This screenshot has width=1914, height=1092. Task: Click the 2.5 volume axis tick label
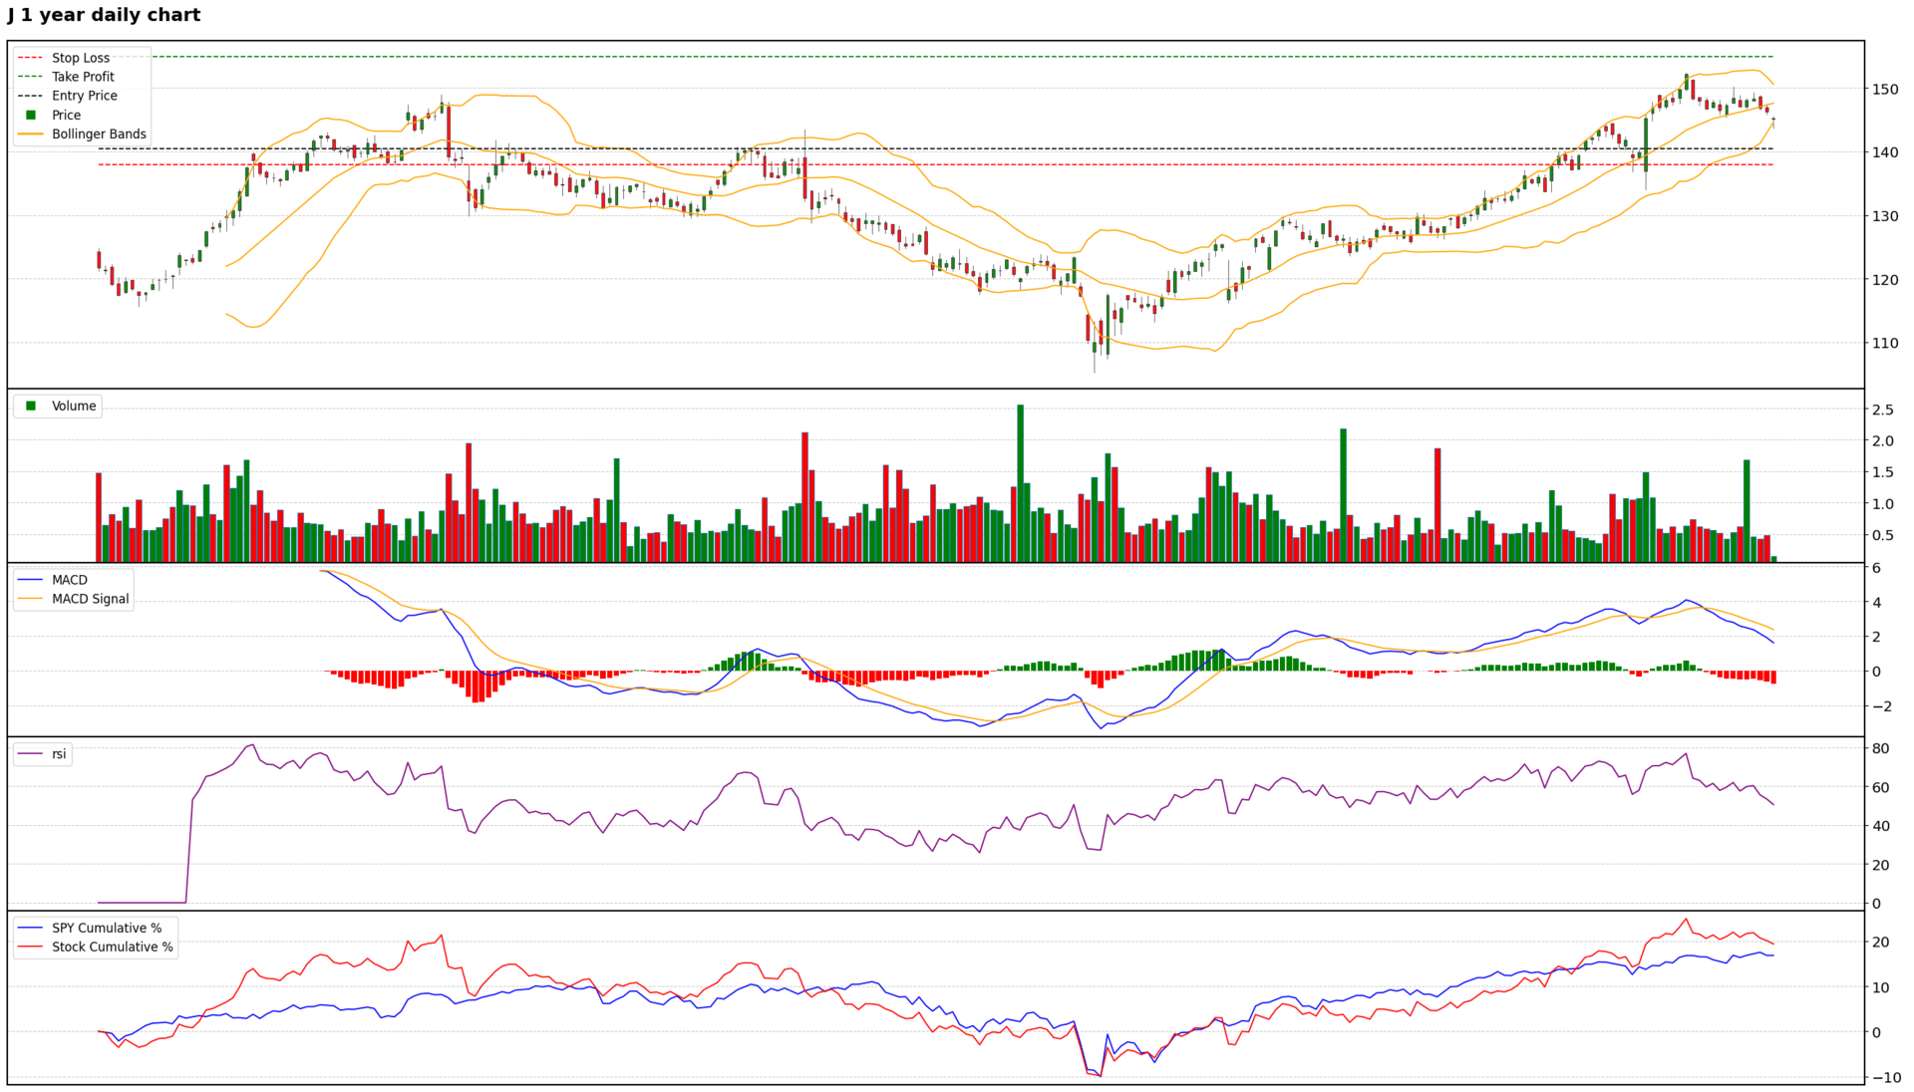tap(1882, 409)
